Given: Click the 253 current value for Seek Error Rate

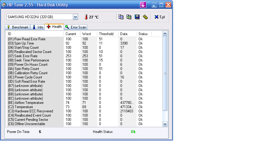Looking at the screenshot, I should [x=69, y=56].
